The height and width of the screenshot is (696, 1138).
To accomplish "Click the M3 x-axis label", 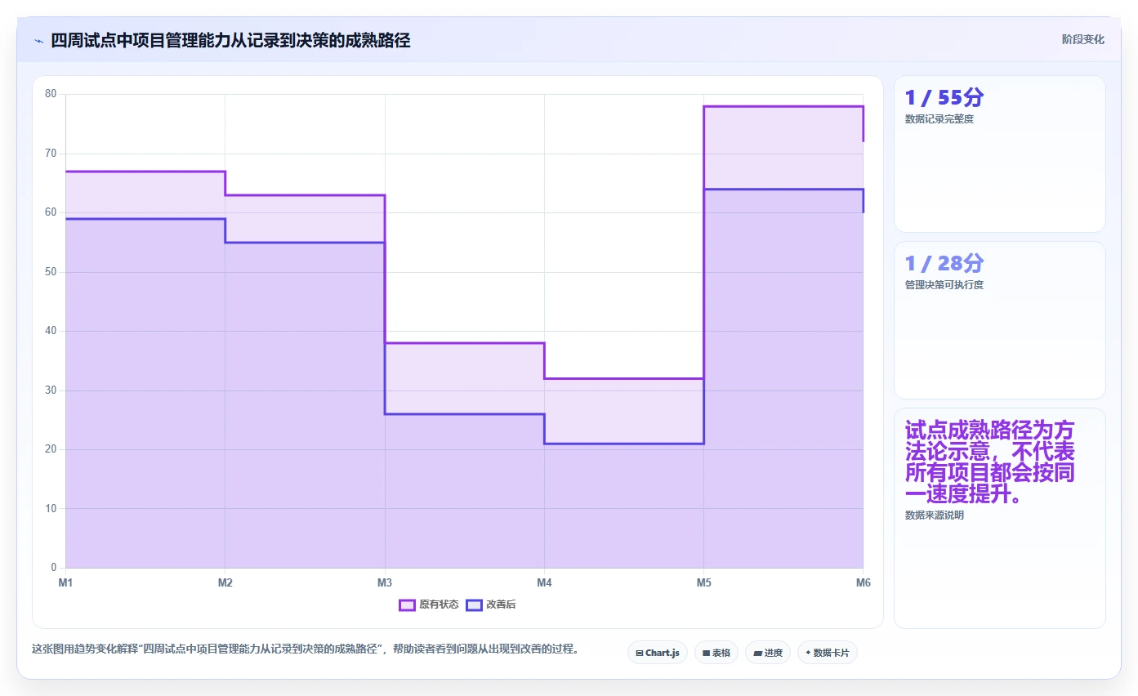I will [385, 583].
